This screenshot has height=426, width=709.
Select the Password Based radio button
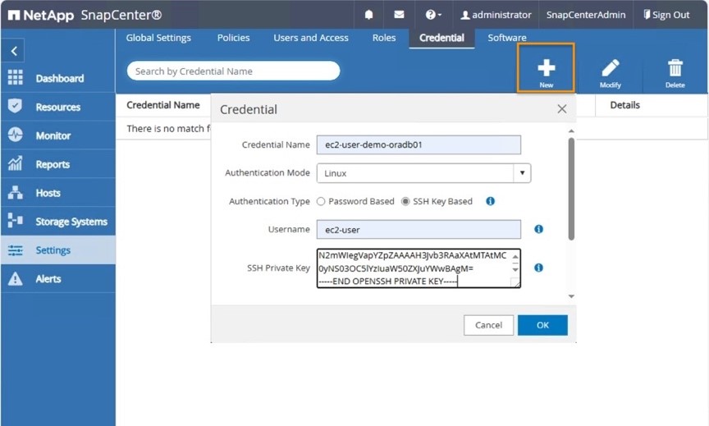click(321, 202)
